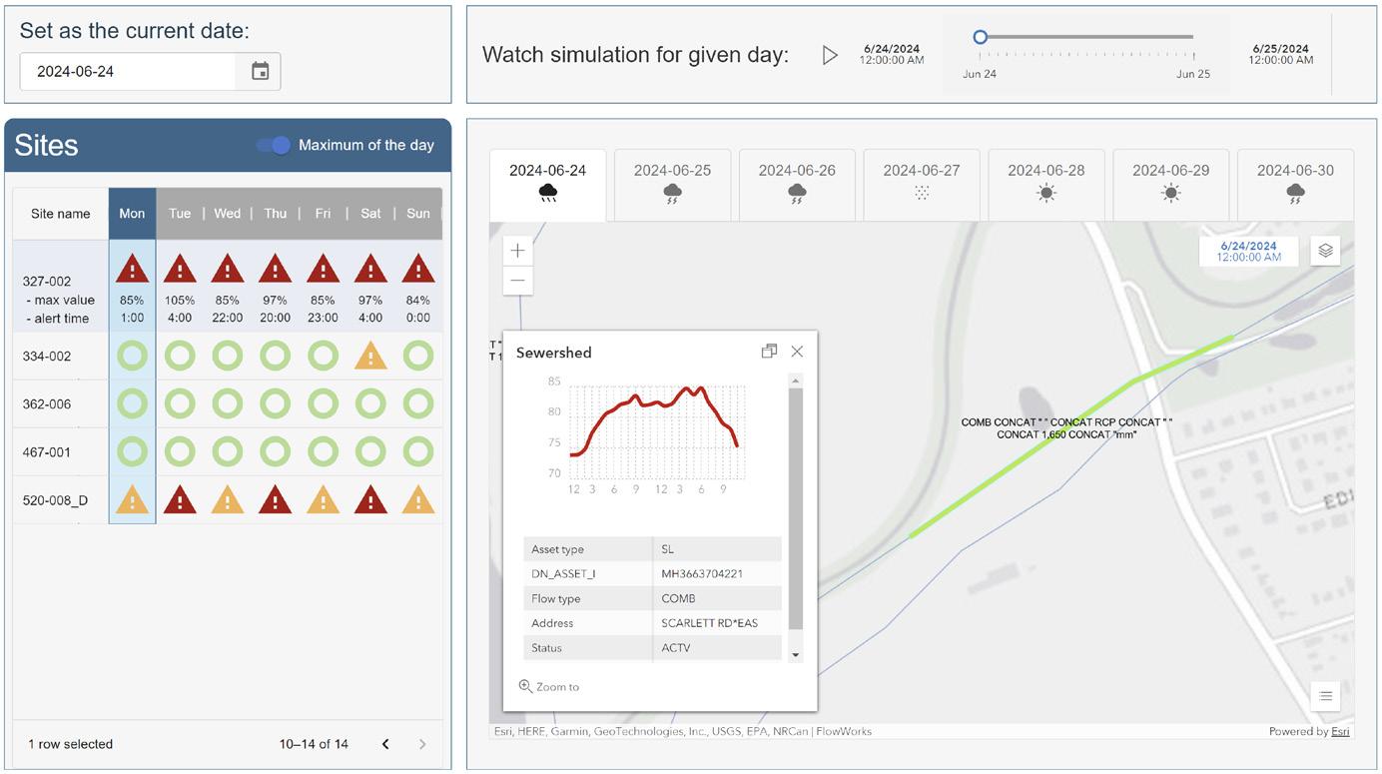
Task: Go to previous page of sites
Action: 385,744
